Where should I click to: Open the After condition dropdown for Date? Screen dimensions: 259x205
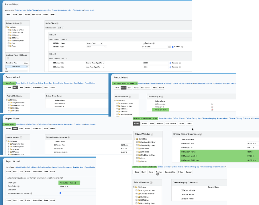(97, 47)
